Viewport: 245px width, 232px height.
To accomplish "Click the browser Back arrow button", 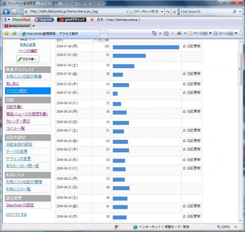I will (x=6, y=12).
